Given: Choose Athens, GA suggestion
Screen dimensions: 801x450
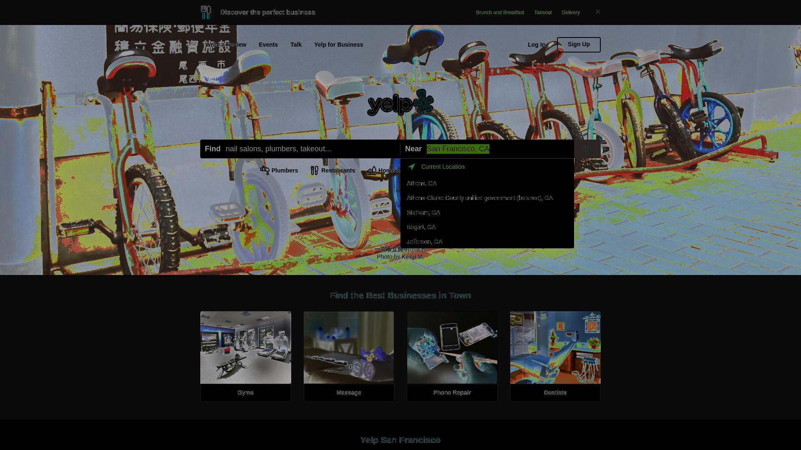Looking at the screenshot, I should click(x=487, y=183).
